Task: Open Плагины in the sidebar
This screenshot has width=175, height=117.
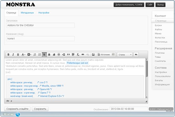Action: click(160, 53)
